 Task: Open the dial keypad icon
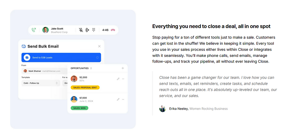coord(94,30)
